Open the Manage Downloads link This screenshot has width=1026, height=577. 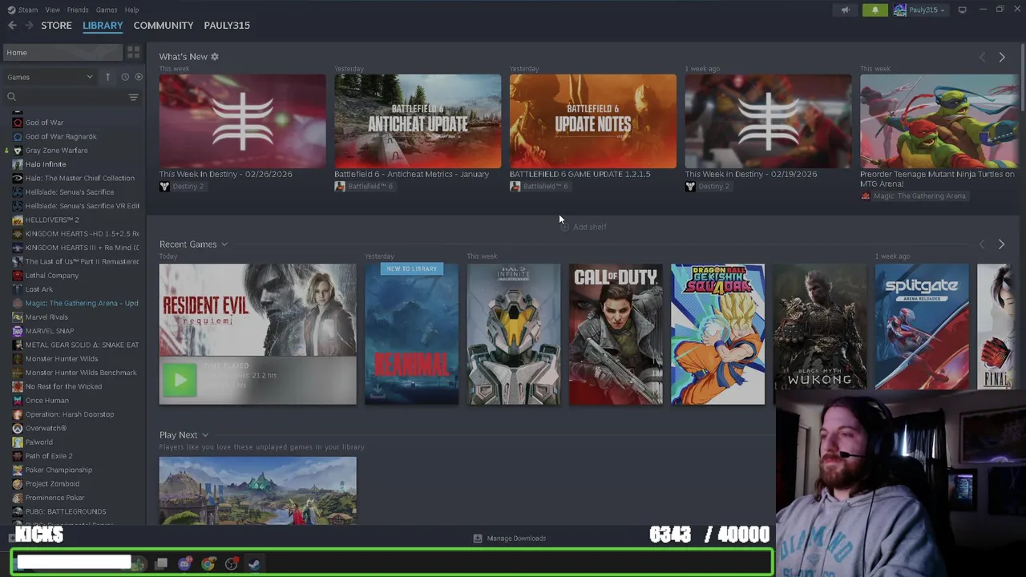pos(516,539)
